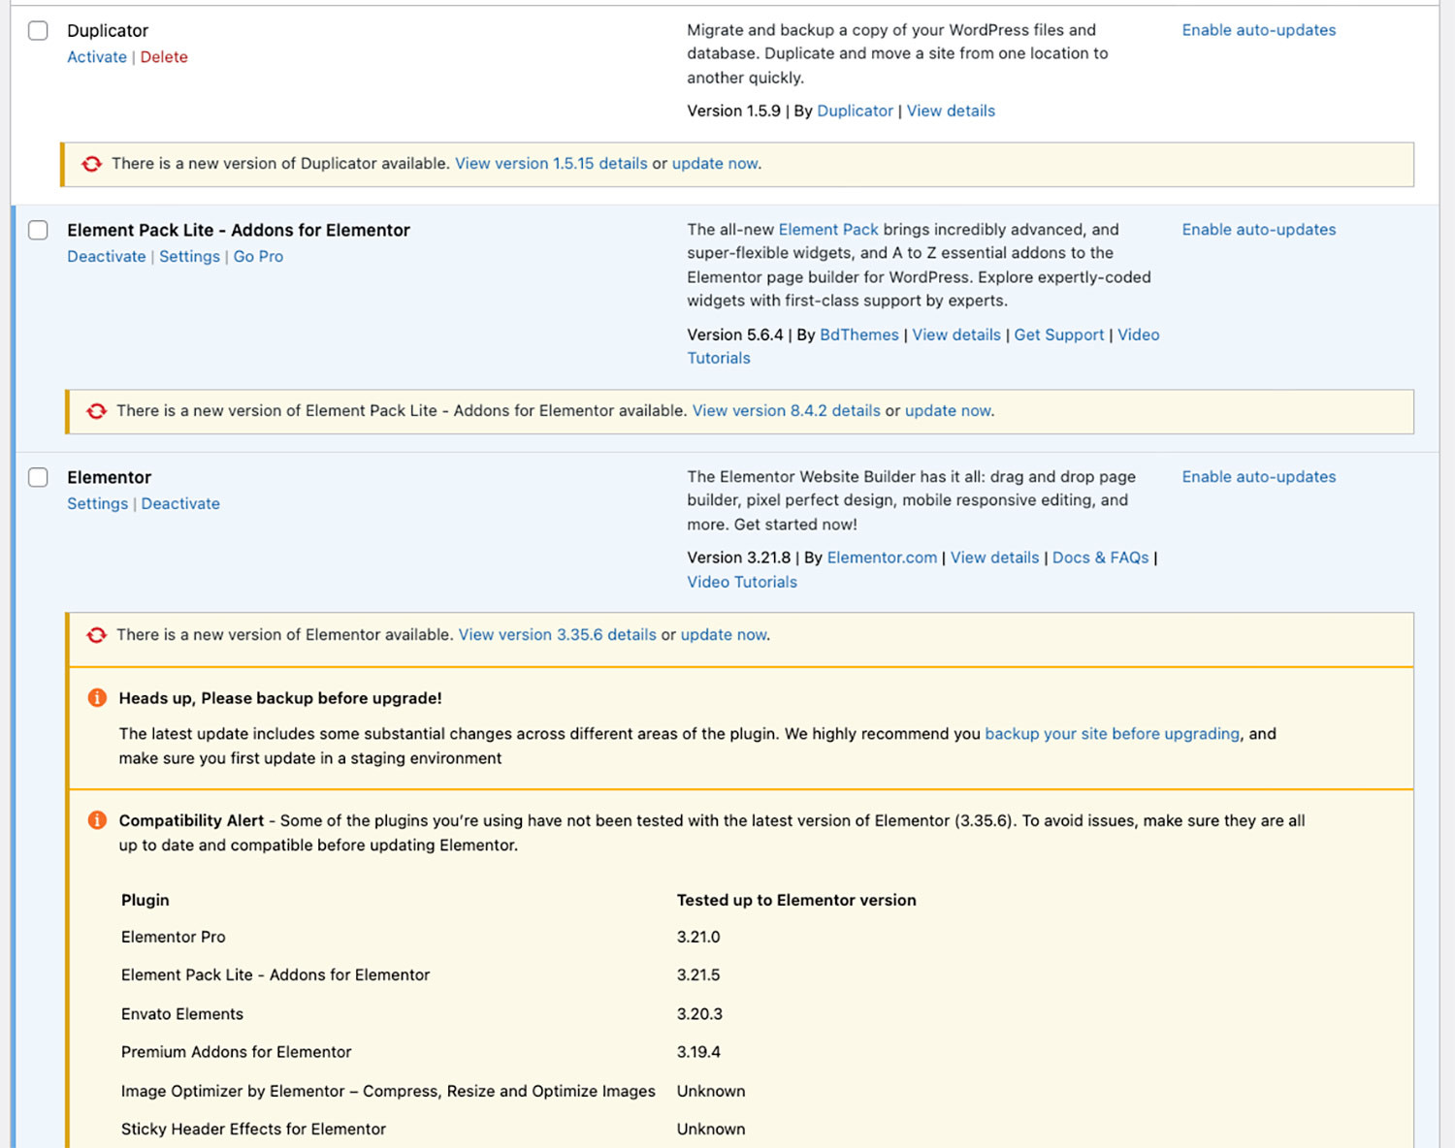This screenshot has width=1455, height=1148.
Task: Update Element Pack Lite now
Action: tap(948, 411)
